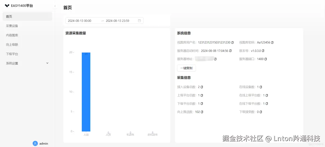
Task: Copy the 服务器启动时间 value
Action: point(230,51)
